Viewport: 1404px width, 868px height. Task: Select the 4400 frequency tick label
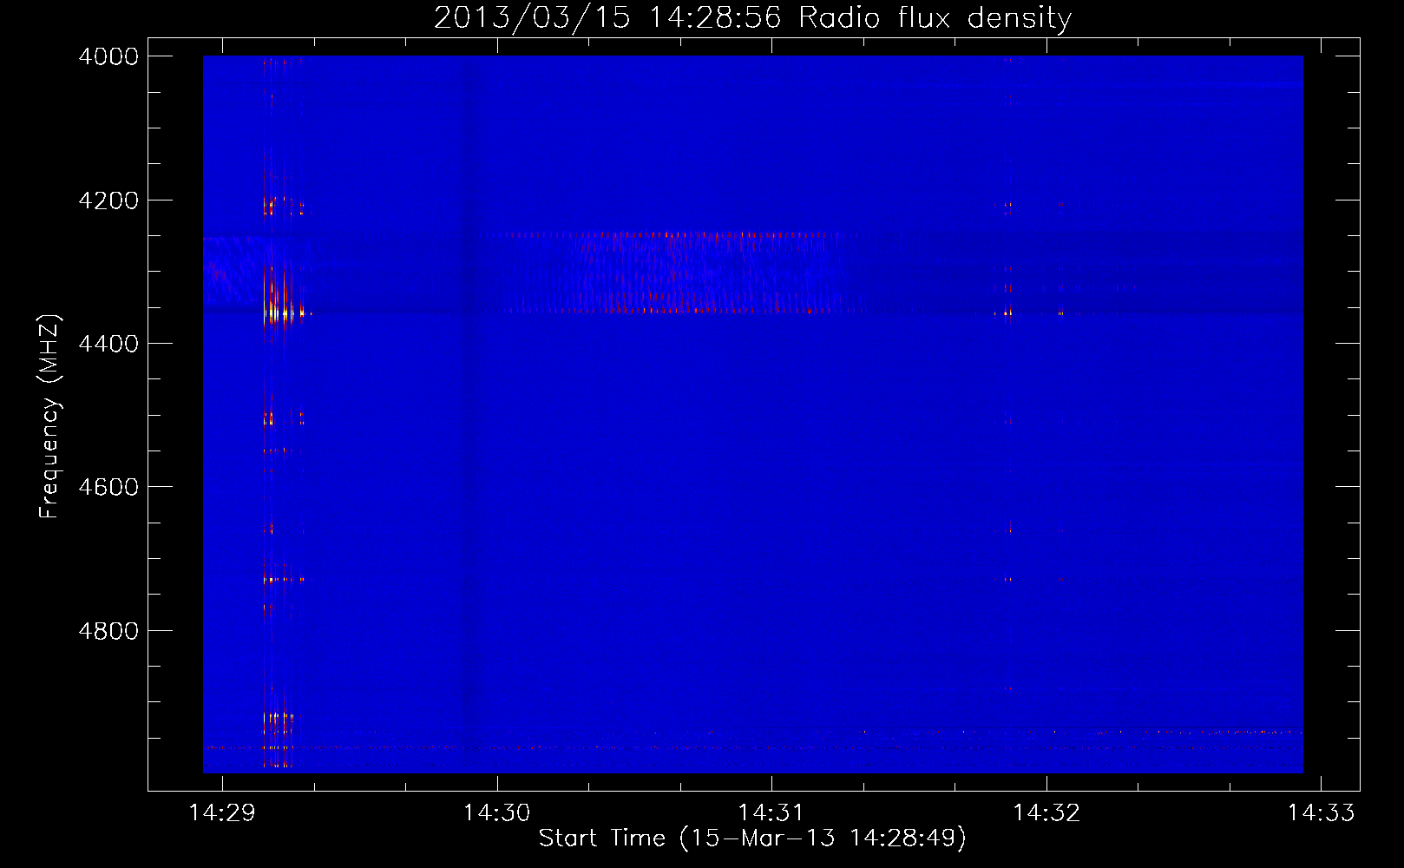pyautogui.click(x=108, y=344)
